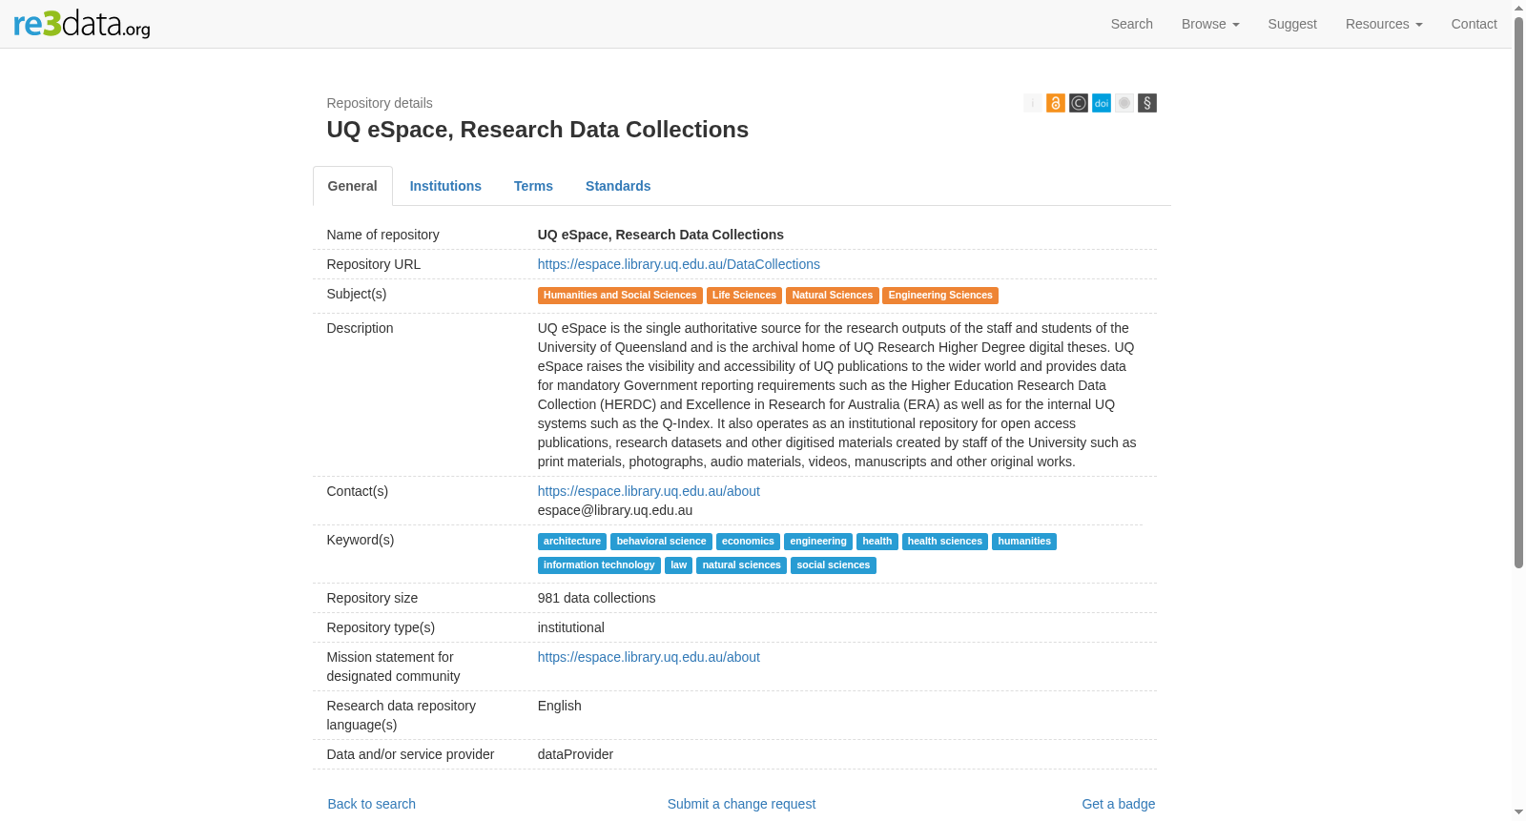Image resolution: width=1526 pixels, height=821 pixels.
Task: Go back to search
Action: coord(372,804)
